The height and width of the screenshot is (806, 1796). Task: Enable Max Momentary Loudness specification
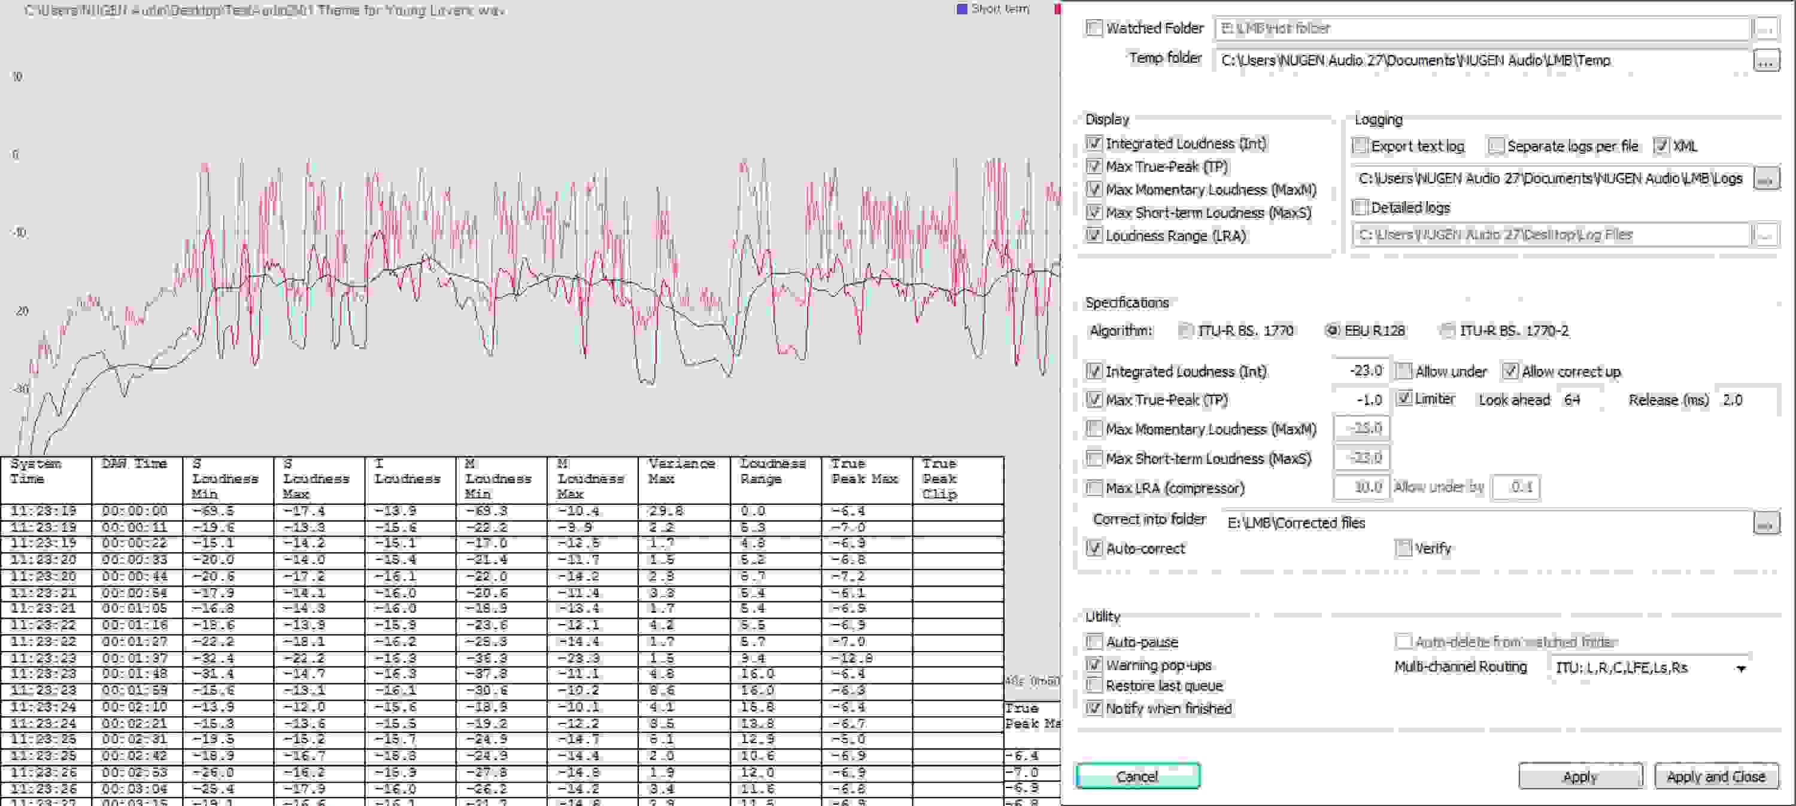(x=1094, y=429)
